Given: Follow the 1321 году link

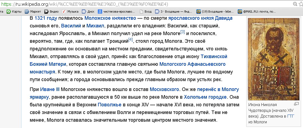Looking at the screenshot, I should click(46, 18).
